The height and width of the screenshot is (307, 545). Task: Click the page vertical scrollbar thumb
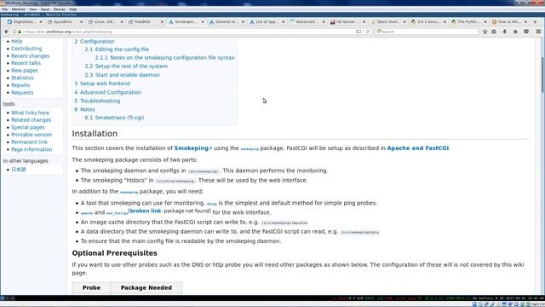point(542,75)
